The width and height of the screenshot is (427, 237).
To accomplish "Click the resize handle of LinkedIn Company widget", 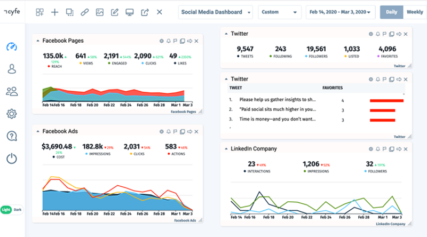I will [x=409, y=224].
